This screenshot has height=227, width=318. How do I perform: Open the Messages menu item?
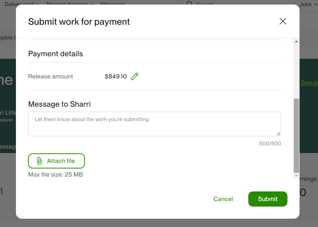pyautogui.click(x=113, y=4)
